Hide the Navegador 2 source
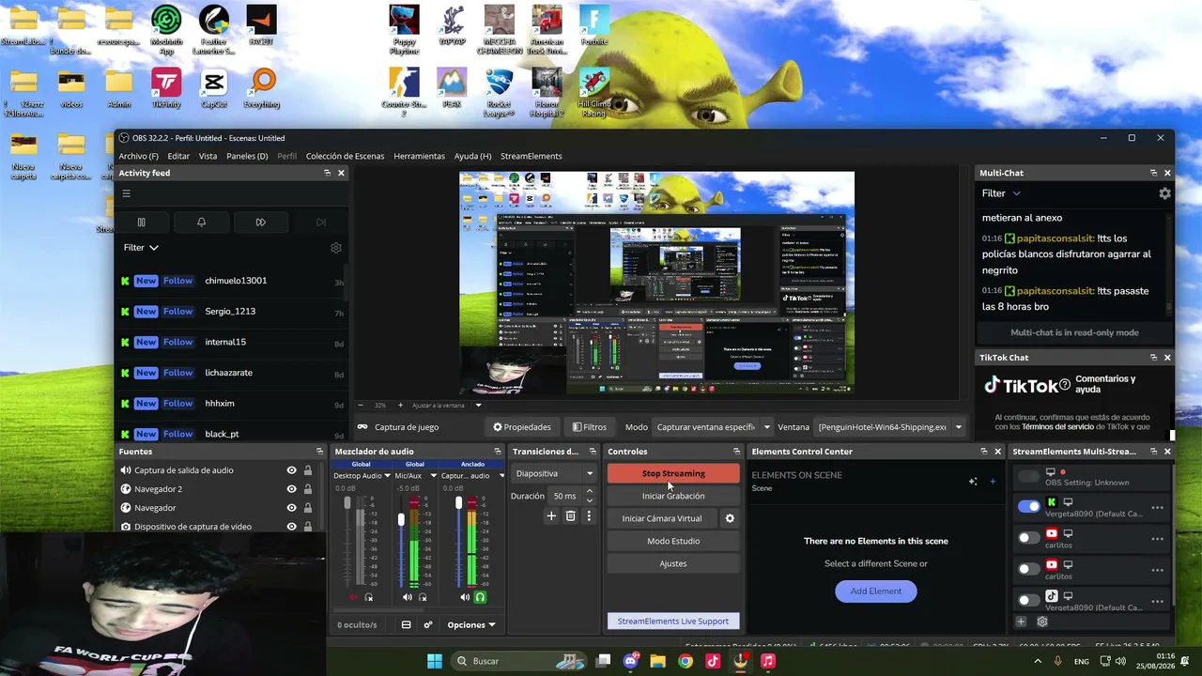Viewport: 1202px width, 676px height. tap(291, 489)
